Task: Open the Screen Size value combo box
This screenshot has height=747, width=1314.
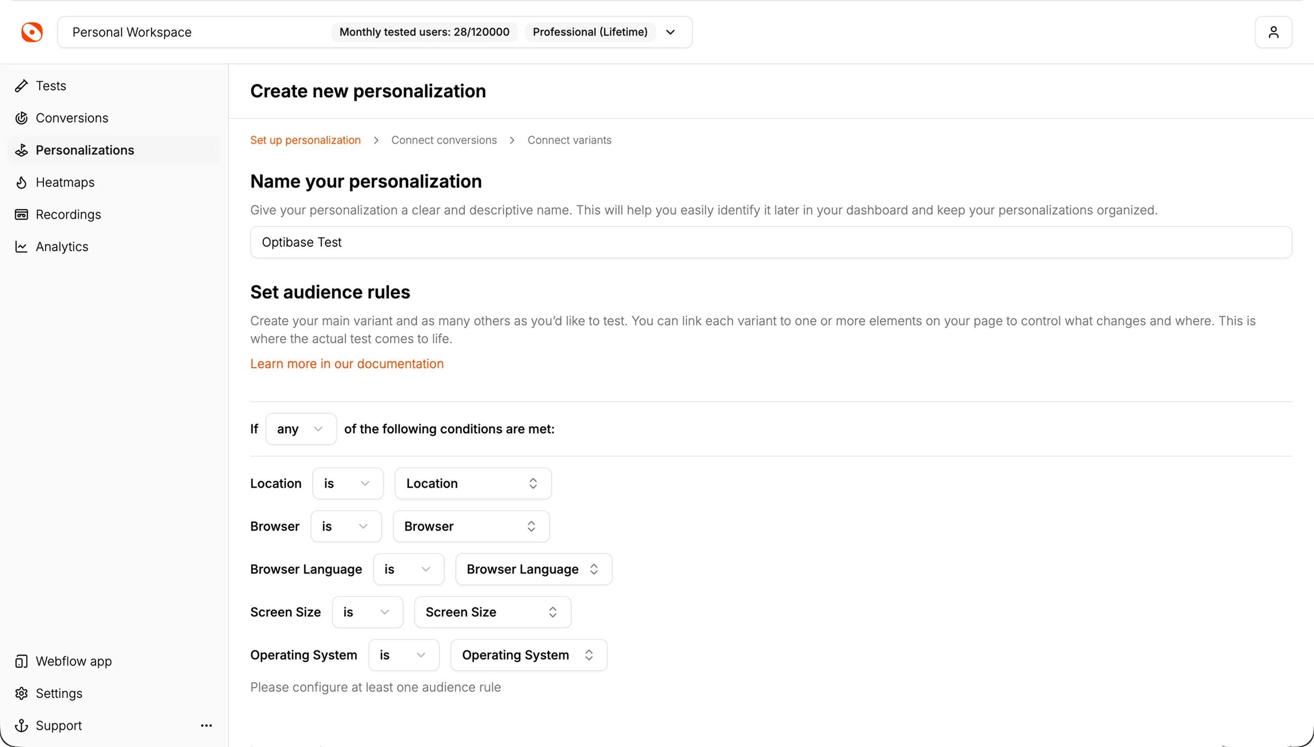Action: 492,612
